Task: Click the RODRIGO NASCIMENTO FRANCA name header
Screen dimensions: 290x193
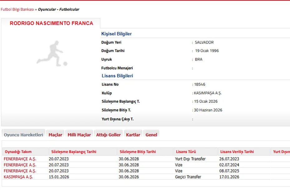Action: tap(51, 23)
